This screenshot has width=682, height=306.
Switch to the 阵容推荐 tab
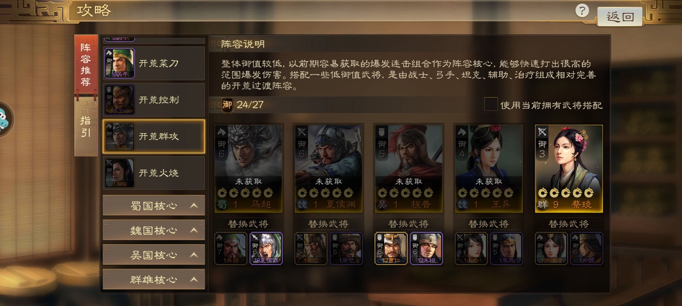(x=86, y=64)
